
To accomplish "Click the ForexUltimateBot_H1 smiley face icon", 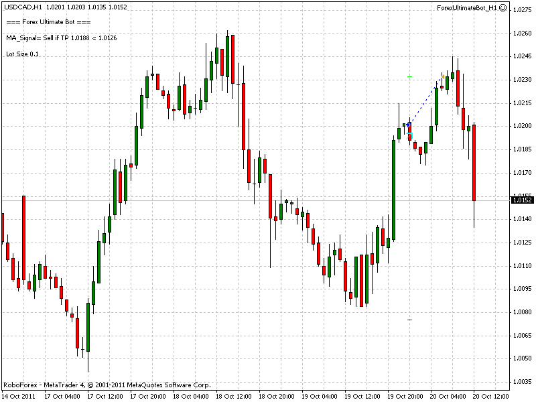I will point(503,7).
